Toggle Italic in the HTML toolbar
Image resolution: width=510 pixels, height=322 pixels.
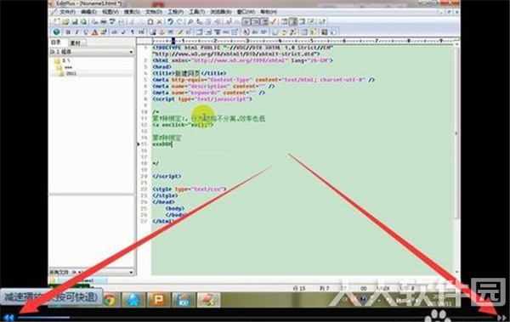click(x=76, y=32)
